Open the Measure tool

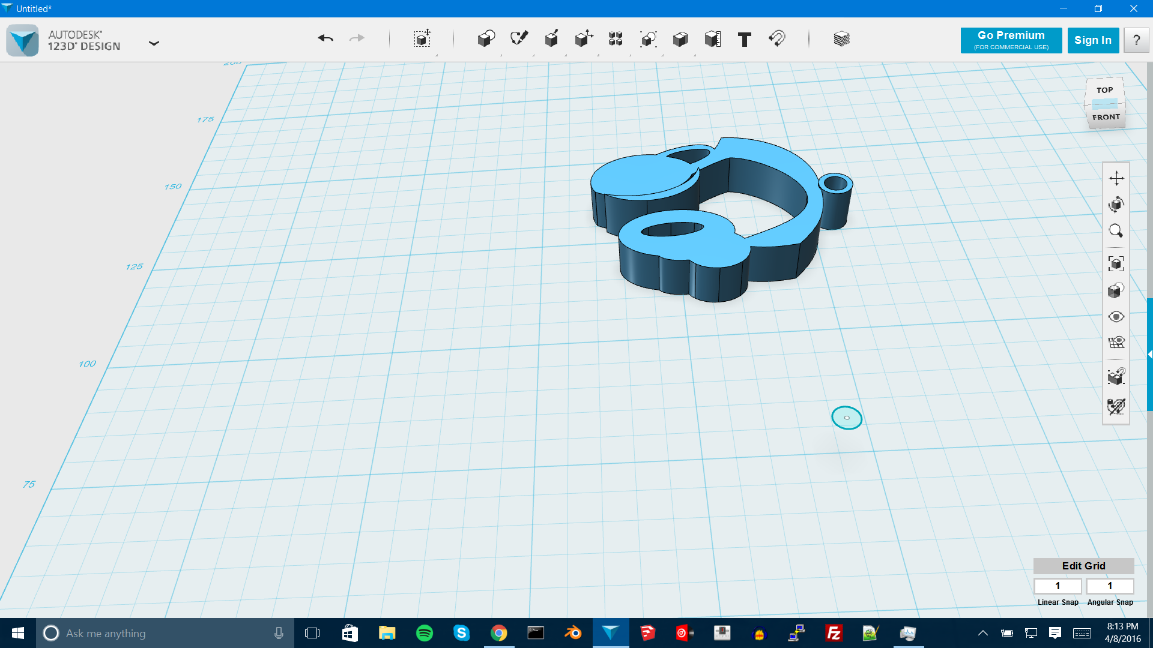(713, 39)
